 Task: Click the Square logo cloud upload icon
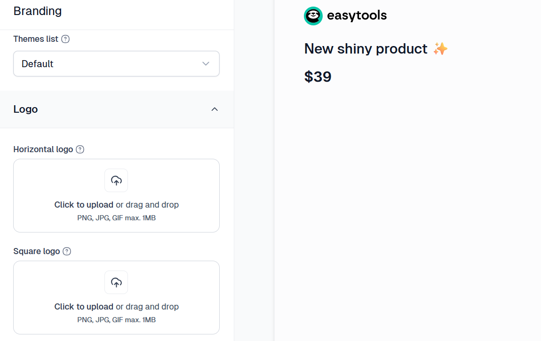click(x=116, y=282)
